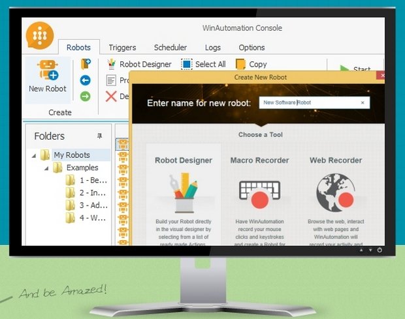Click the new folder icon with plus
405x319 pixels.
click(86, 64)
